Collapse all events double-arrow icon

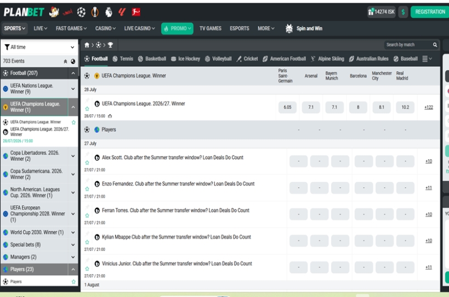pos(65,61)
